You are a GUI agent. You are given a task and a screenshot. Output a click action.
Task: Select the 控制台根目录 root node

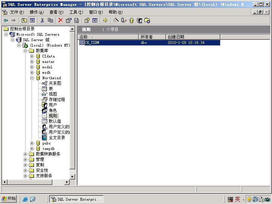tap(22, 29)
